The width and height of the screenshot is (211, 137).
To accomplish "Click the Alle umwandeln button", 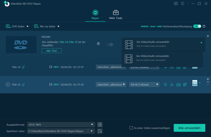I will [x=189, y=128].
